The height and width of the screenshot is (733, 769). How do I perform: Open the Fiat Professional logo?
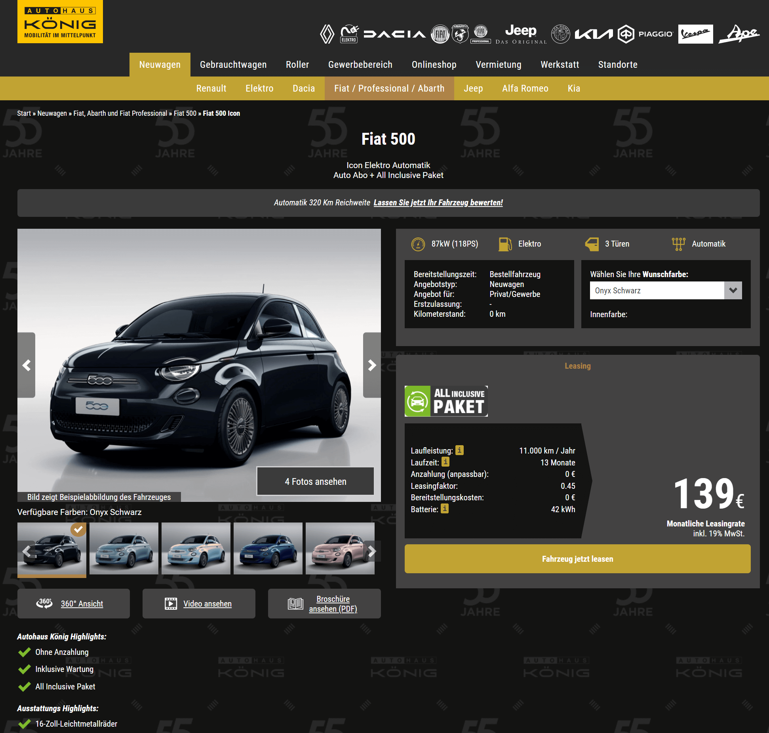point(481,34)
